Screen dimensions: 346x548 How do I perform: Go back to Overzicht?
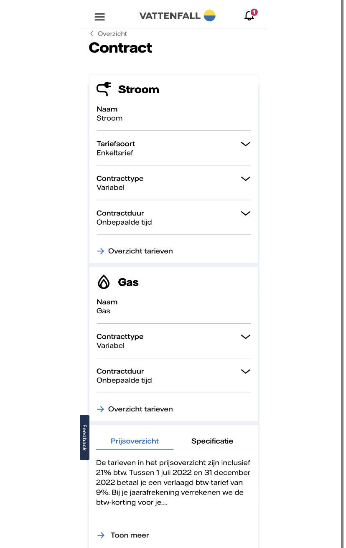pos(112,34)
